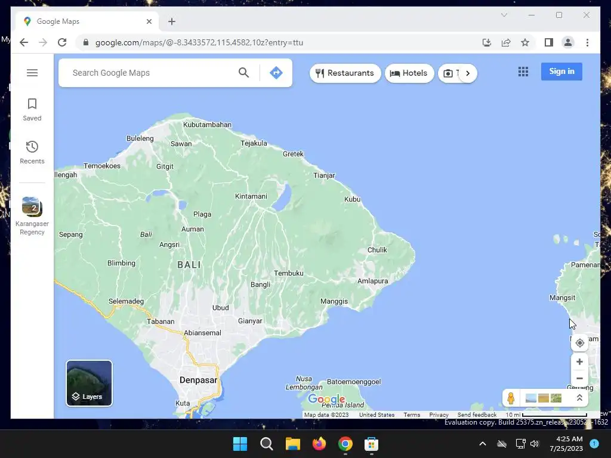Toggle the 10 mi map scale units
The image size is (611, 458).
click(546, 415)
